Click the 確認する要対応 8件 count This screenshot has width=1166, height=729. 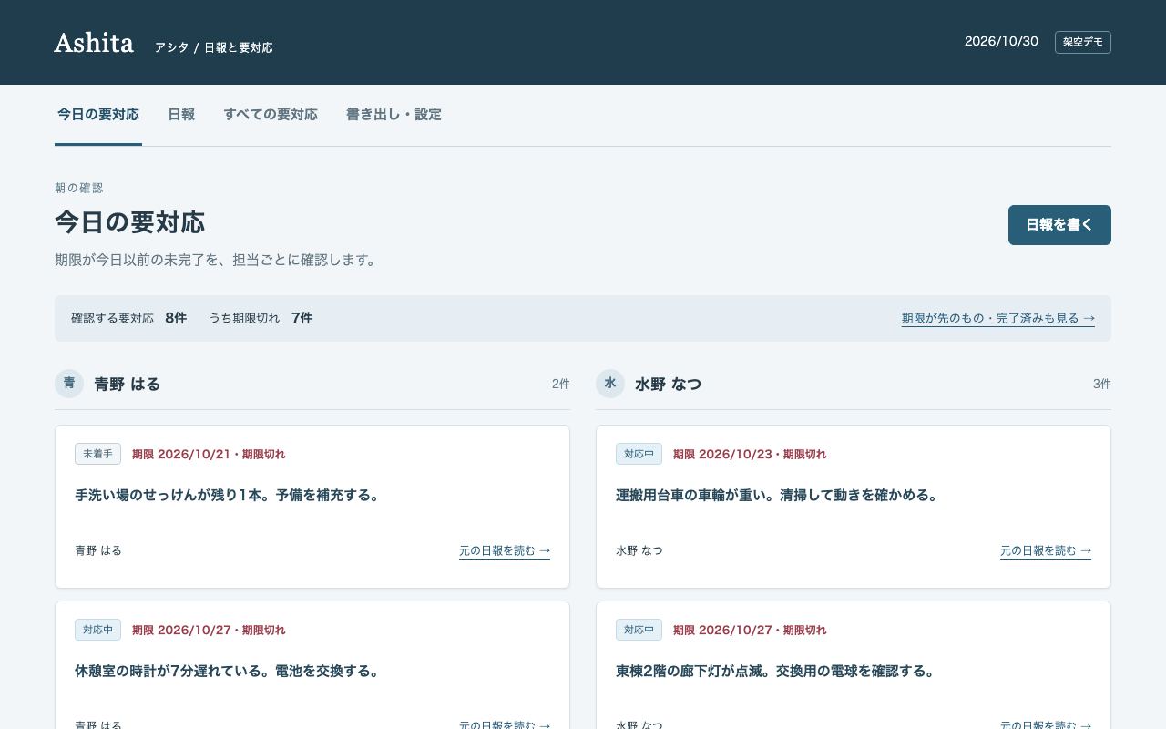click(x=128, y=318)
